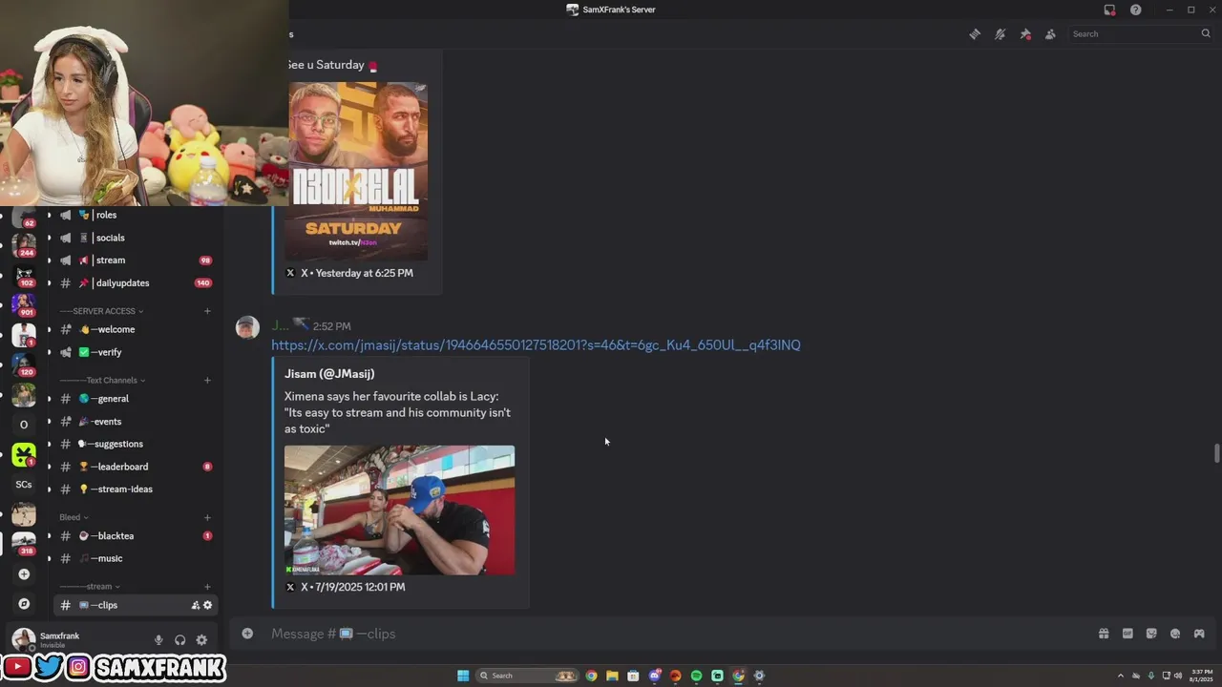Viewport: 1222px width, 687px height.
Task: Create channel in stream category
Action: 207,587
